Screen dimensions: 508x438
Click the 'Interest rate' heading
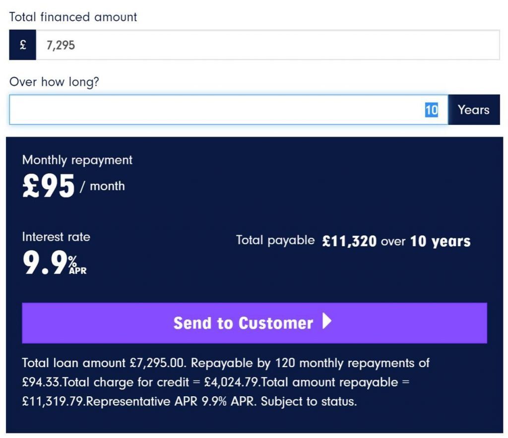click(x=56, y=237)
